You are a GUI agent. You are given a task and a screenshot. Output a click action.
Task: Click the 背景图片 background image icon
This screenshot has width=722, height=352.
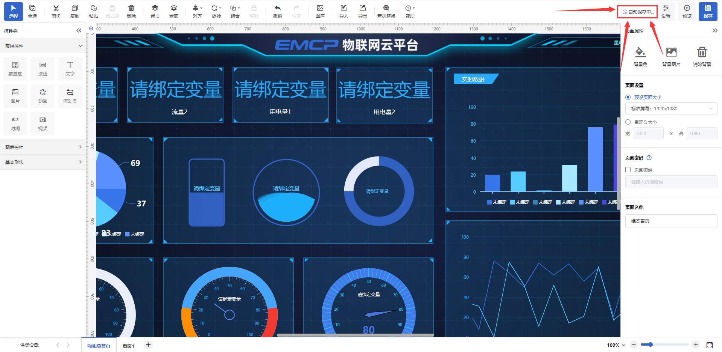tap(671, 52)
